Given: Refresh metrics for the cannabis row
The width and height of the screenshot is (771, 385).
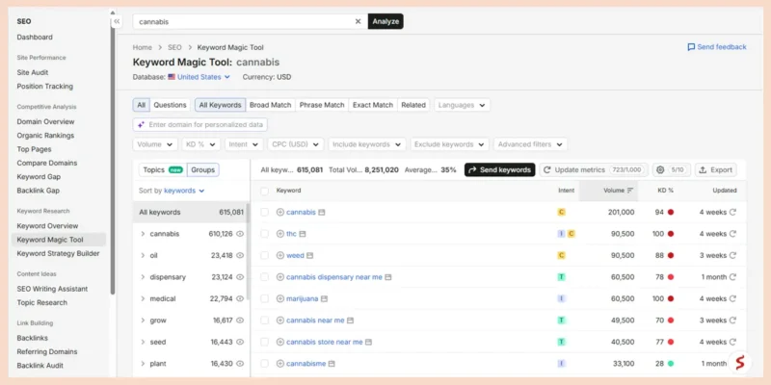Looking at the screenshot, I should [x=732, y=212].
